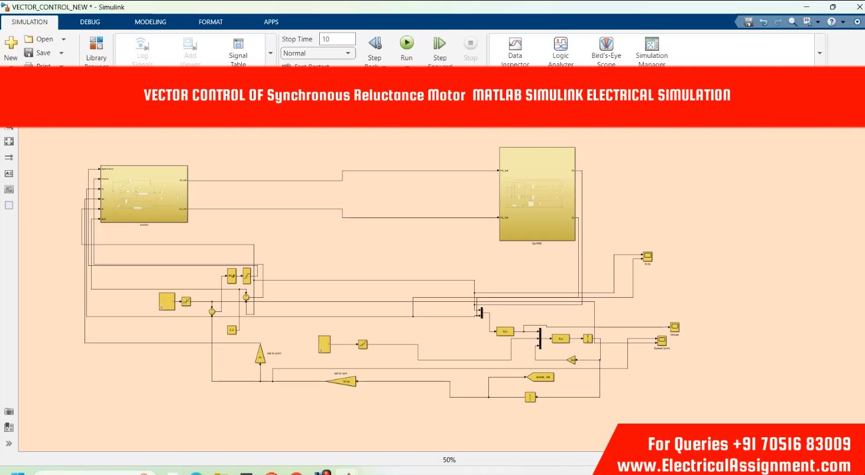The image size is (865, 475).
Task: Click the fit-to-view icon in left palette
Action: click(9, 142)
